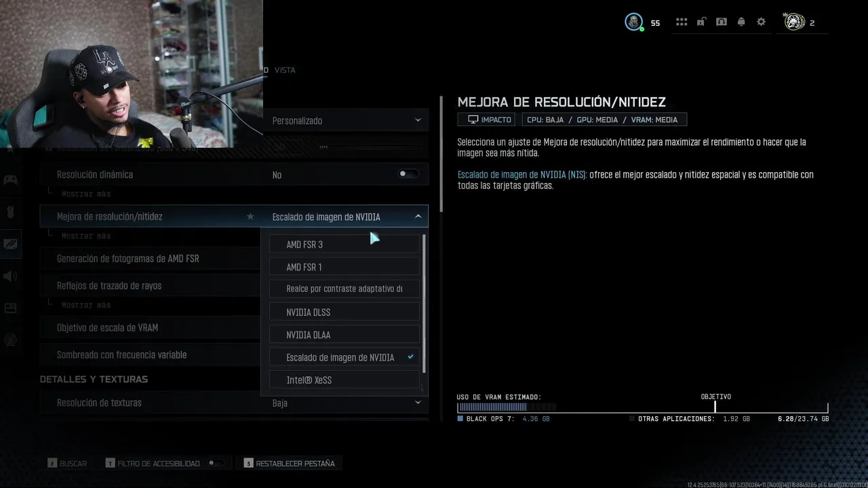
Task: Switch to the VISTA tab
Action: [x=285, y=70]
